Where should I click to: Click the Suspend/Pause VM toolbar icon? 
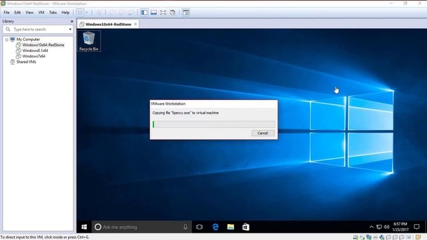click(x=80, y=13)
